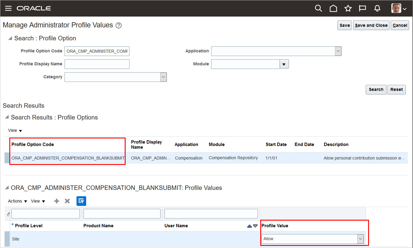Open the View menu in Profile Values

[x=38, y=201]
